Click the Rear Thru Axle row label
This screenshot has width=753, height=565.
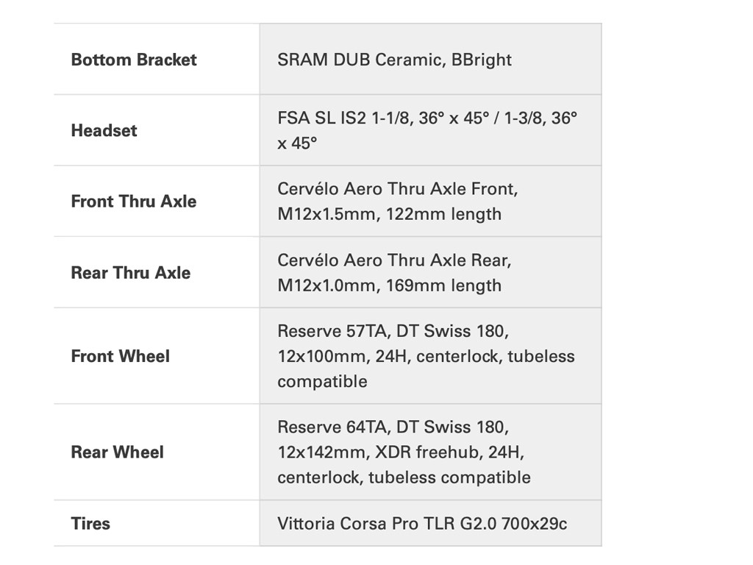[131, 273]
